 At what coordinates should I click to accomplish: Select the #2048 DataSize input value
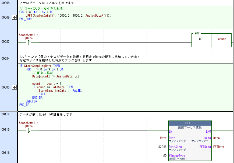[x=163, y=147]
